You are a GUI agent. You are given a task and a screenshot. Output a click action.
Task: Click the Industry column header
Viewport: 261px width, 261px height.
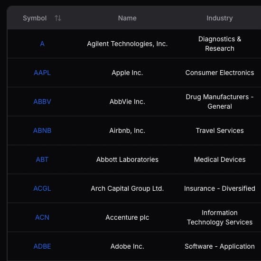point(220,18)
